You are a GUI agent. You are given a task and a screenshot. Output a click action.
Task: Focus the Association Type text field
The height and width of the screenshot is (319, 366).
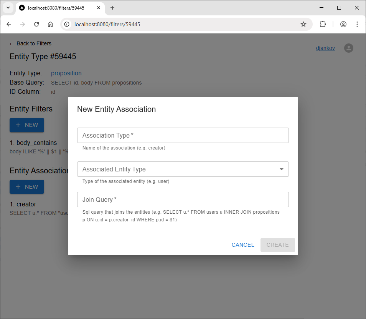point(183,135)
